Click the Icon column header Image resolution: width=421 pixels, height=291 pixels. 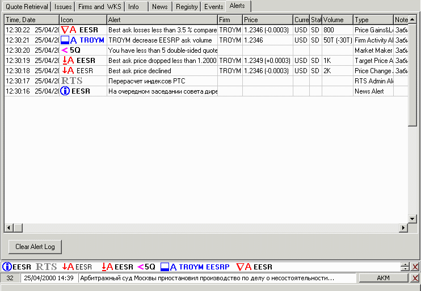(83, 20)
